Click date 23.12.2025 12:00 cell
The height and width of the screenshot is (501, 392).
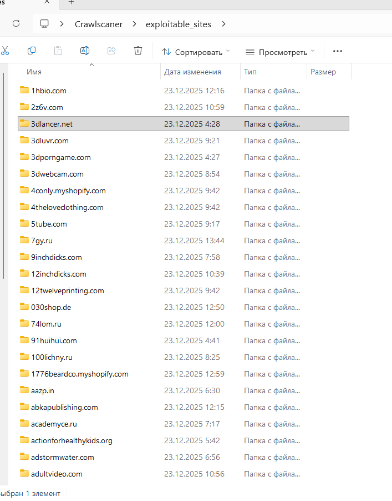point(194,324)
